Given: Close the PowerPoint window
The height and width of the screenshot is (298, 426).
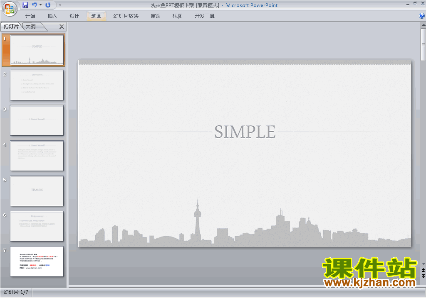Looking at the screenshot, I should pyautogui.click(x=423, y=3).
